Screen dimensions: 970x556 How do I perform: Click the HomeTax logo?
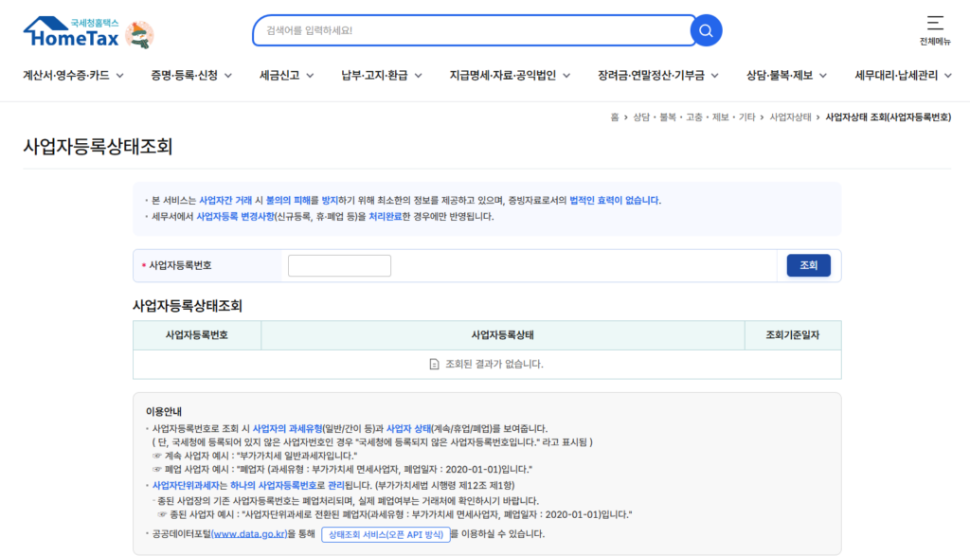(x=72, y=33)
